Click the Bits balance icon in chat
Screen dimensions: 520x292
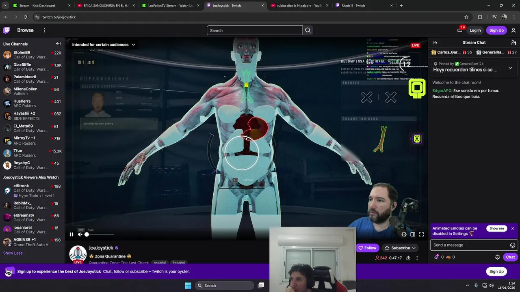(x=437, y=257)
